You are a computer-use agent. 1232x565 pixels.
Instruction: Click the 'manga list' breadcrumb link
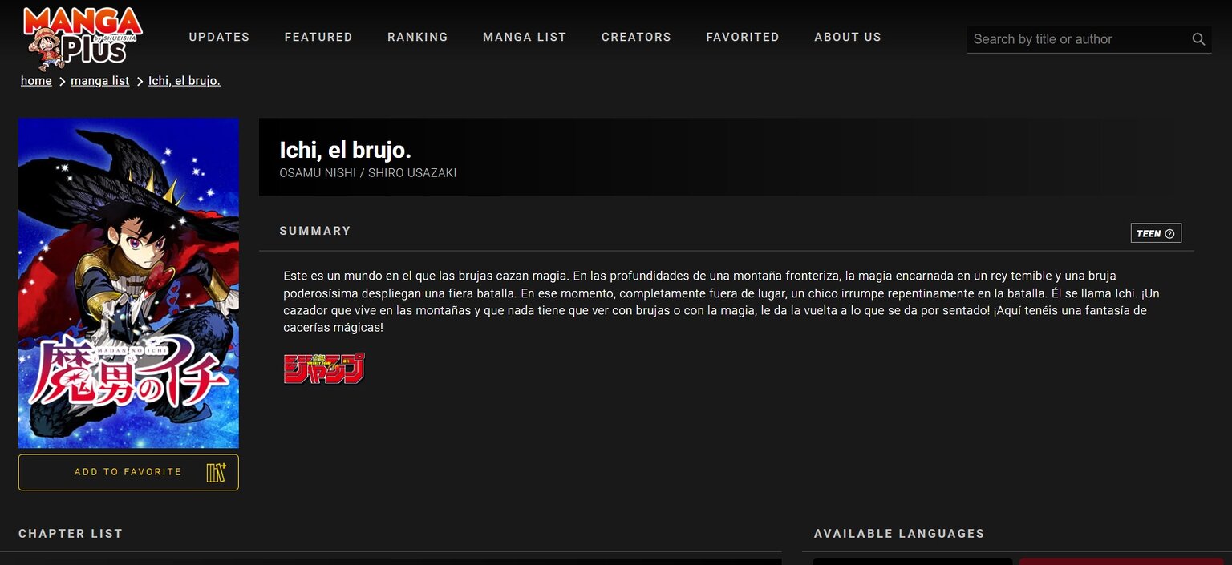pyautogui.click(x=99, y=81)
